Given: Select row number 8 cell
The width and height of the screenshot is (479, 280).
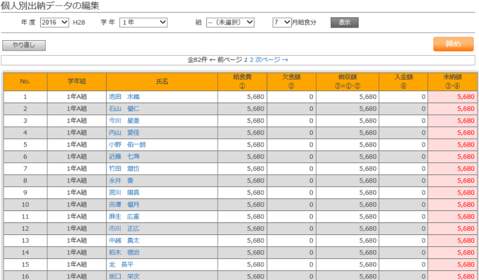Looking at the screenshot, I should pyautogui.click(x=25, y=181).
